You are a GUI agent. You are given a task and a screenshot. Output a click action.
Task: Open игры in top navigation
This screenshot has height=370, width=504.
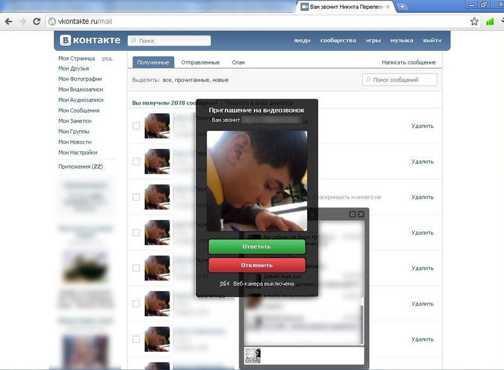(x=373, y=40)
